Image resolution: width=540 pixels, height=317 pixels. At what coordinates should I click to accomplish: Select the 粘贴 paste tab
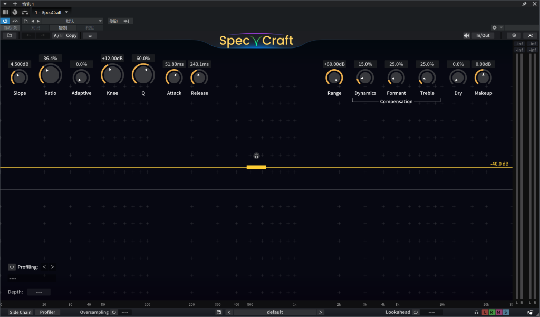pyautogui.click(x=90, y=27)
